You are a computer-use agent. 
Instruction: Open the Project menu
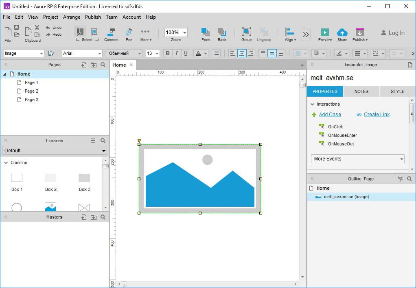(50, 17)
